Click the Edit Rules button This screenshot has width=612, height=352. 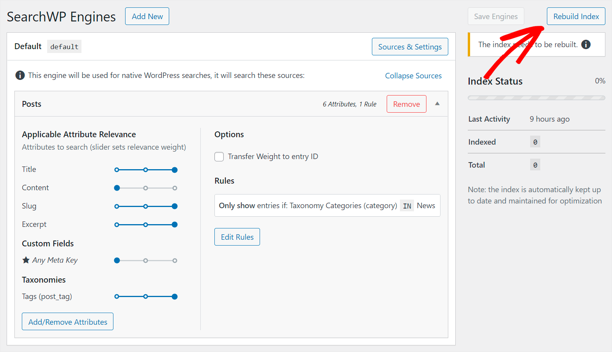(237, 237)
